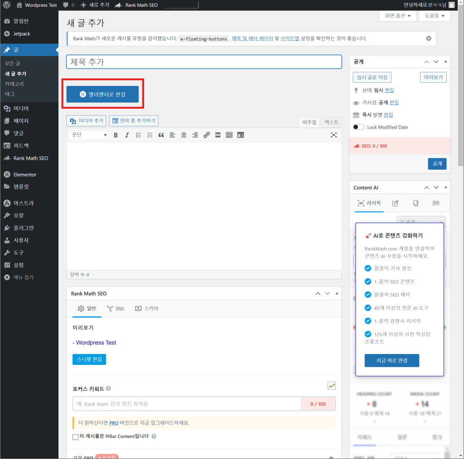
Task: Dismiss the Rank Math notice
Action: pos(429,38)
